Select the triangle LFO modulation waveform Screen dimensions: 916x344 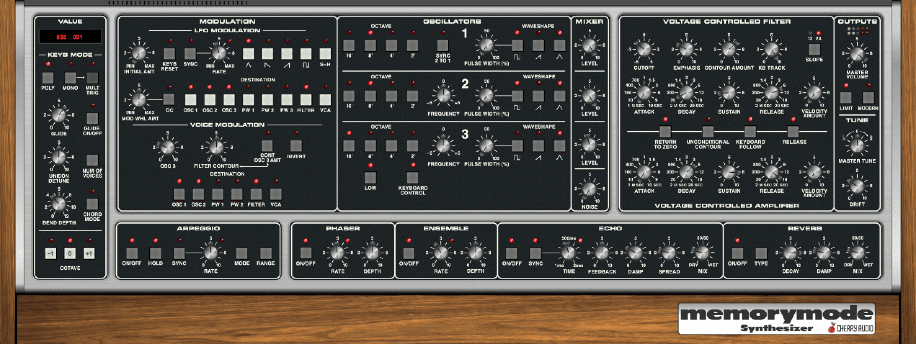[249, 53]
